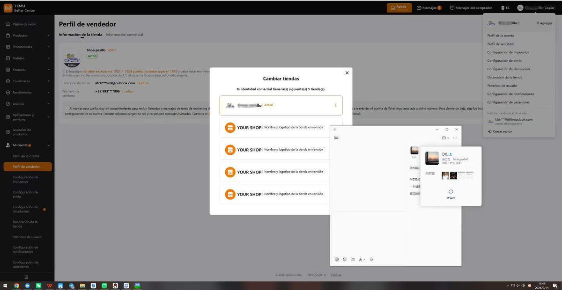Click Cambiar next to the email address

143,83
